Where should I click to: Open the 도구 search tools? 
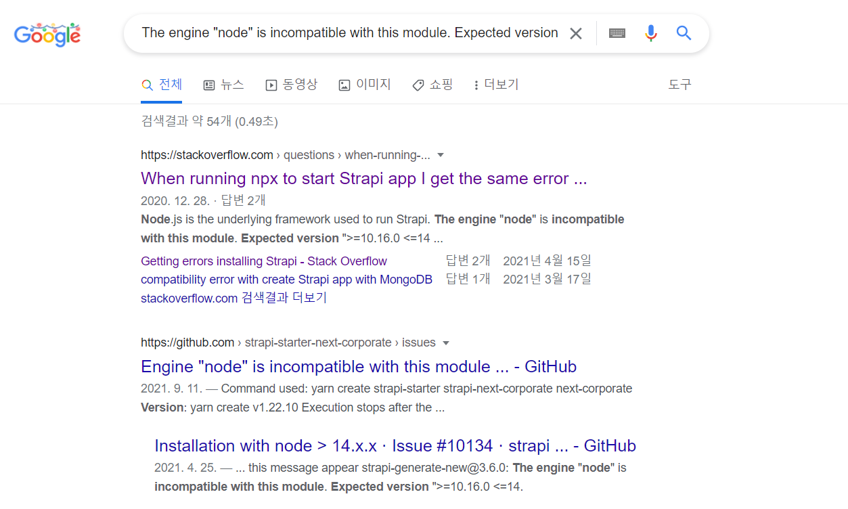(679, 85)
